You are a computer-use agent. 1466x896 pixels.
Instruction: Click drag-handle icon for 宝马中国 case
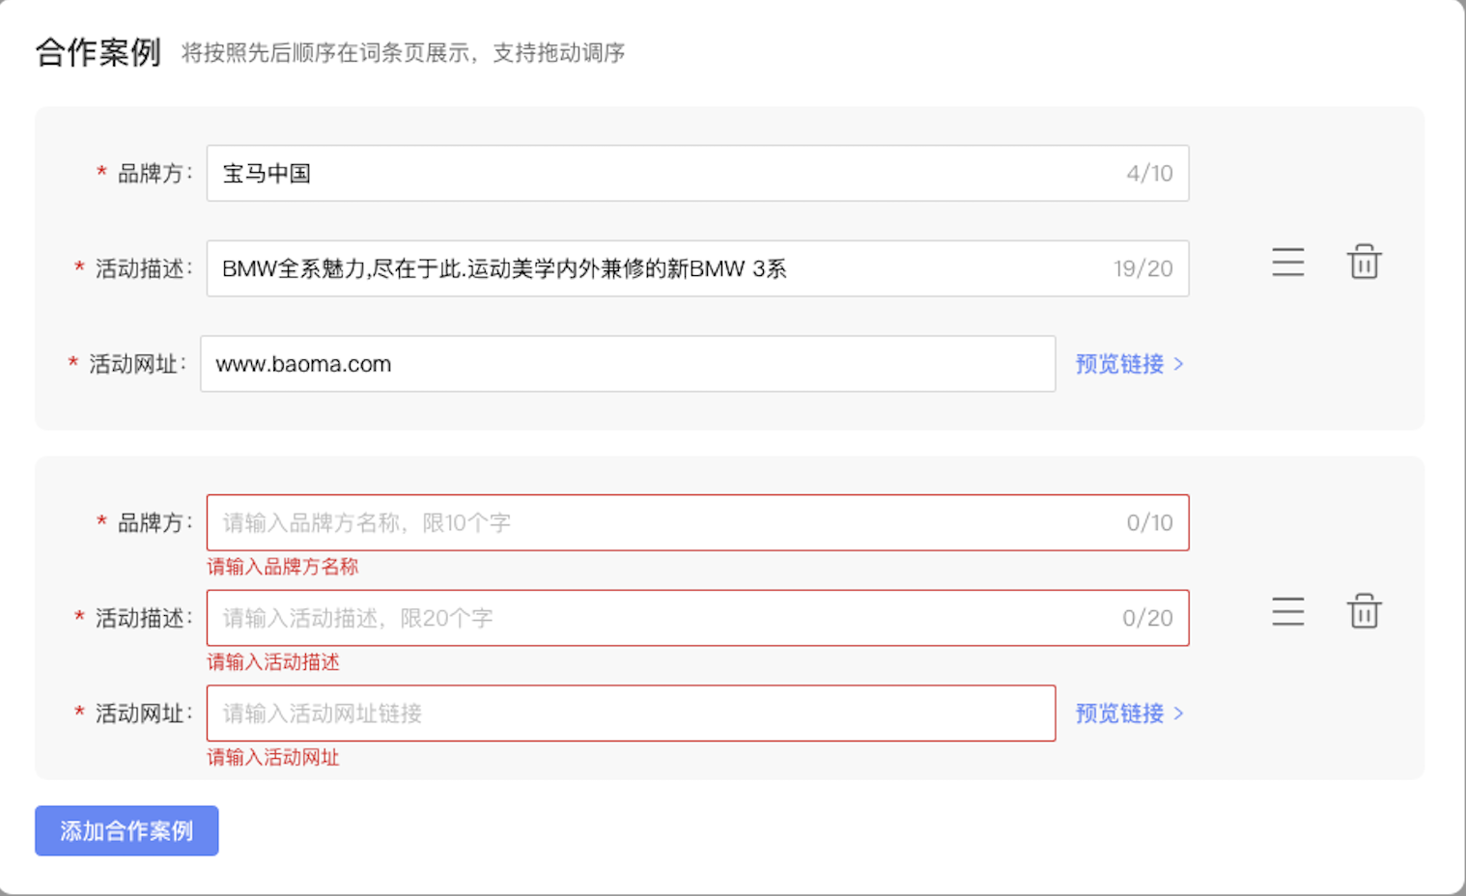pos(1287,262)
